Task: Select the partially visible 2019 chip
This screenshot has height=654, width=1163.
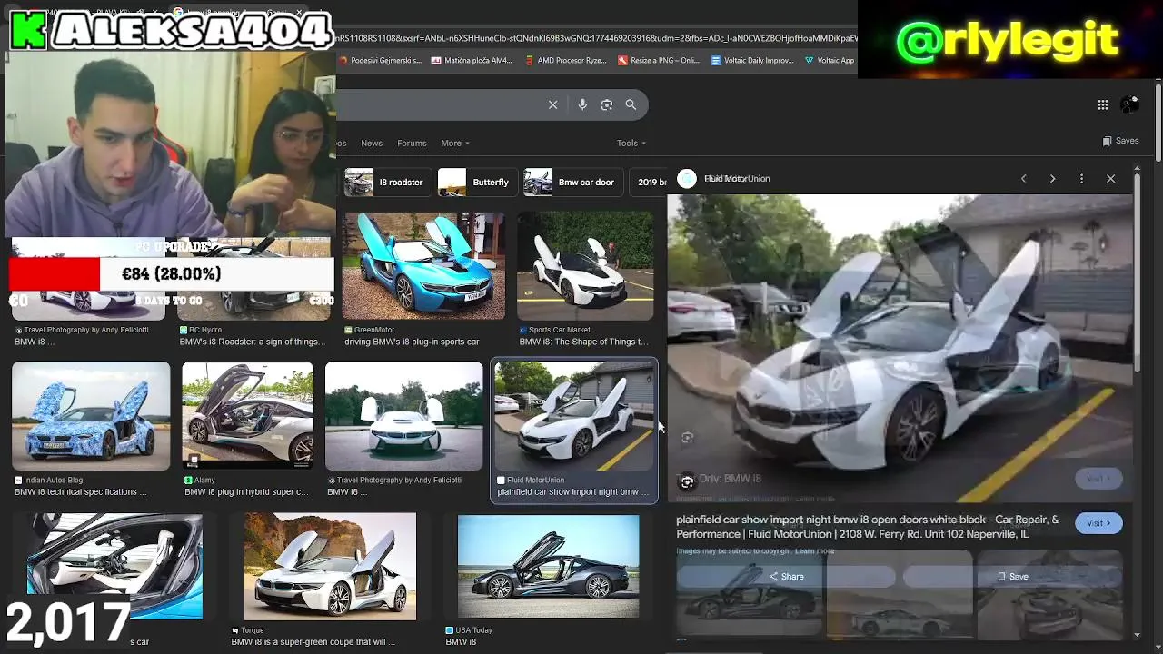Action: [x=649, y=182]
